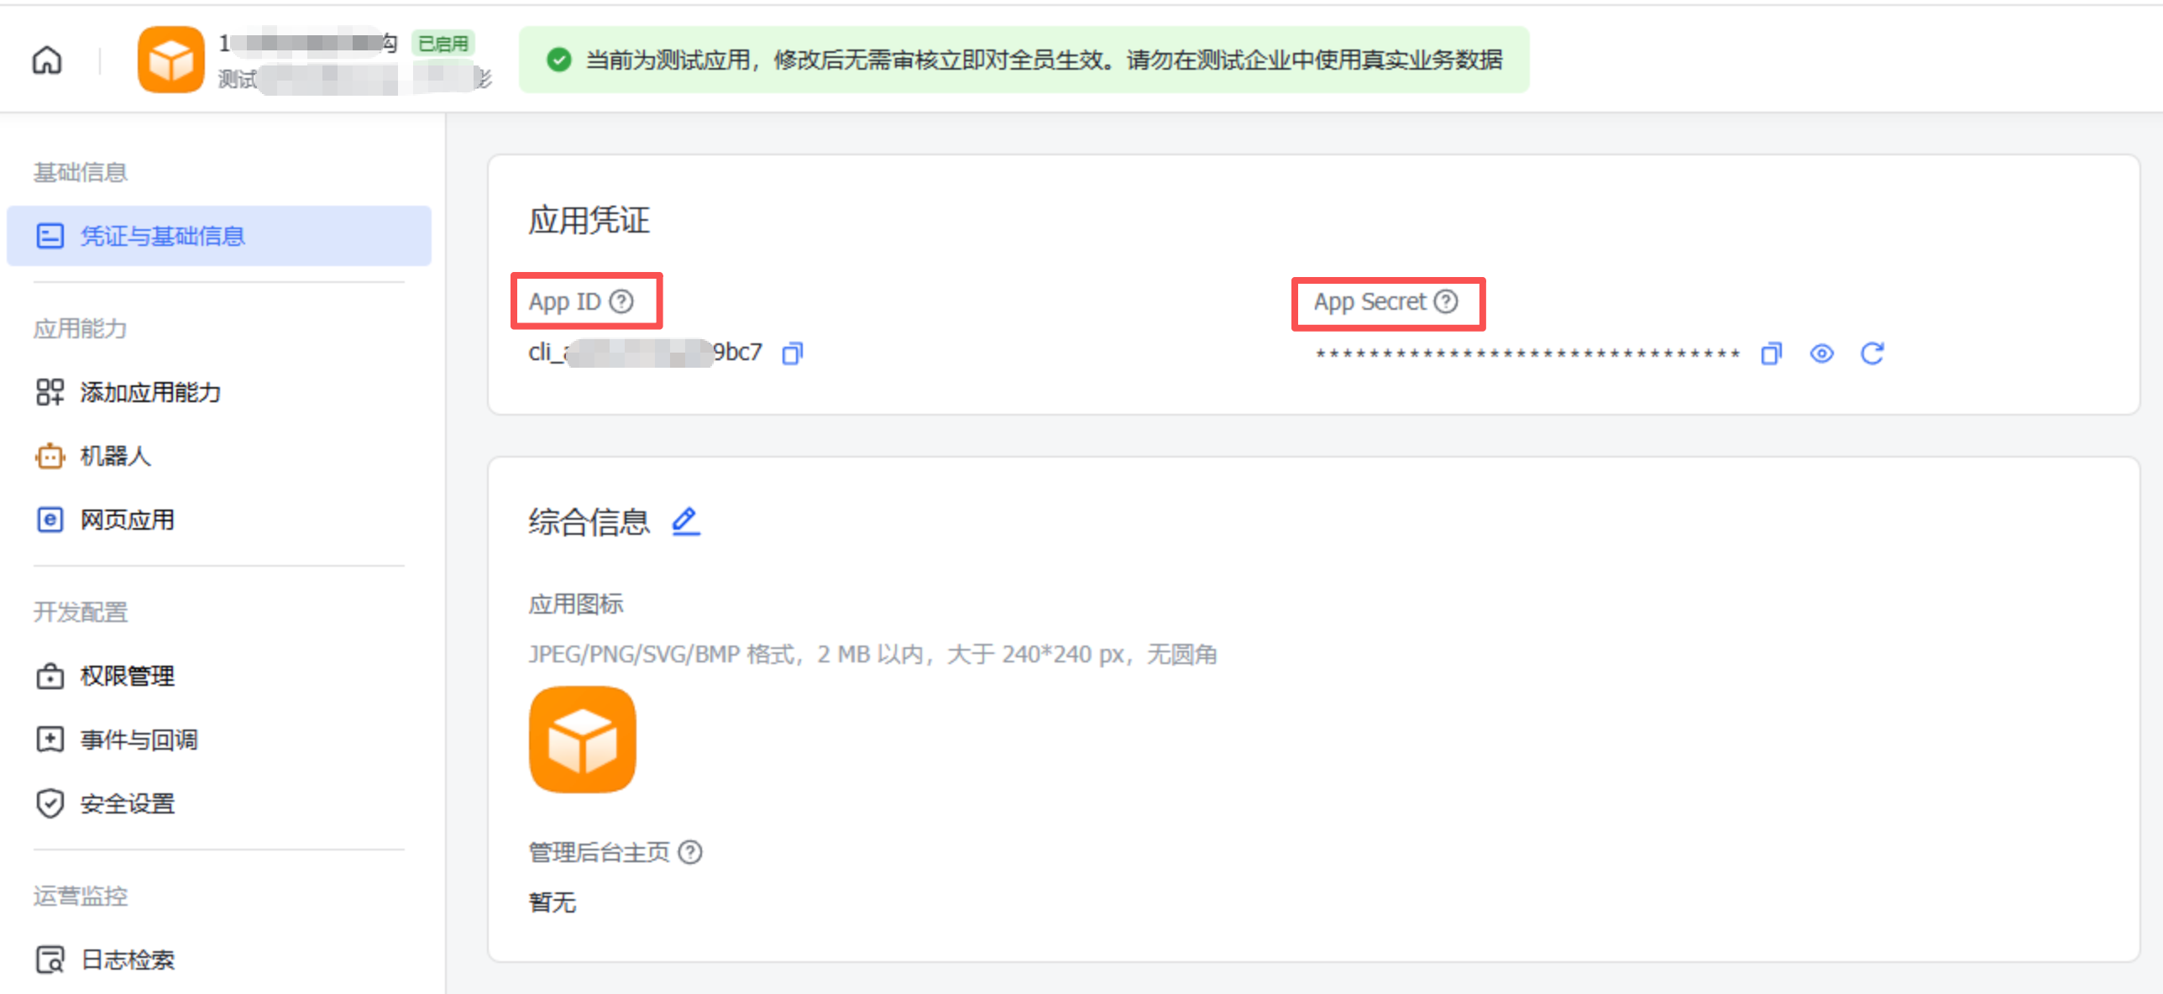The height and width of the screenshot is (994, 2163).
Task: Copy the App ID value
Action: pos(792,353)
